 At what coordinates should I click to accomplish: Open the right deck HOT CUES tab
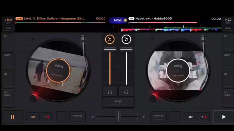pyautogui.click(x=228, y=98)
